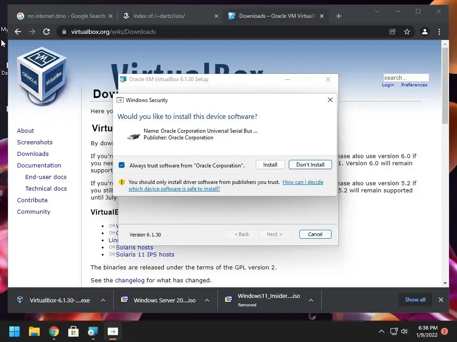Viewport: 457px width, 342px height.
Task: Reload the VirtualBox downloads page
Action: coord(46,32)
